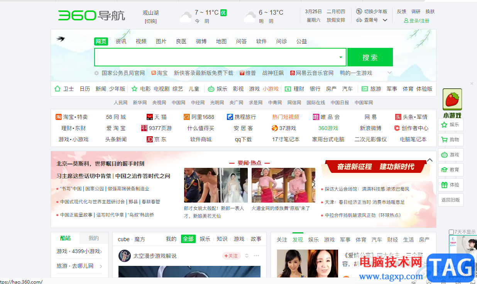Open the 傣族舞 news thumbnail

tap(283, 185)
